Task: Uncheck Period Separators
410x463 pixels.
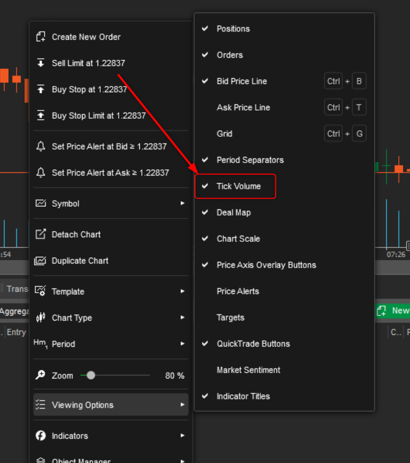Action: pyautogui.click(x=250, y=160)
